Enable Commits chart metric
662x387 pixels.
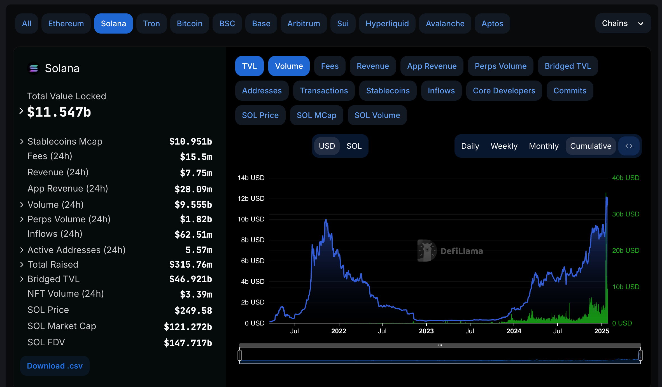(x=570, y=91)
